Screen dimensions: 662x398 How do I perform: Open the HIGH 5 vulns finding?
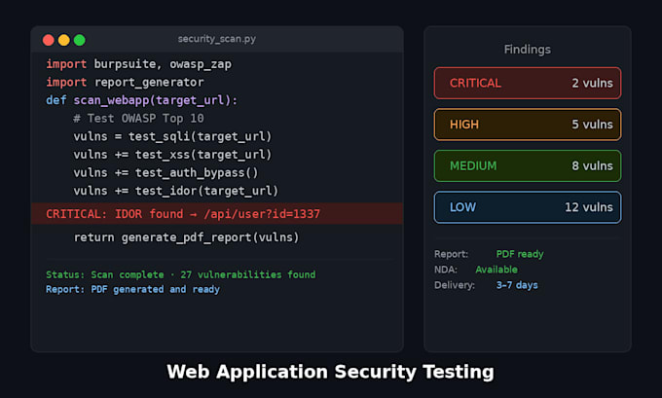(x=528, y=125)
